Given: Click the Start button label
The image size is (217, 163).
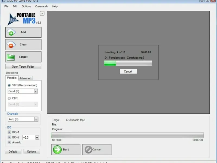Looking at the screenshot, I should point(66,150).
